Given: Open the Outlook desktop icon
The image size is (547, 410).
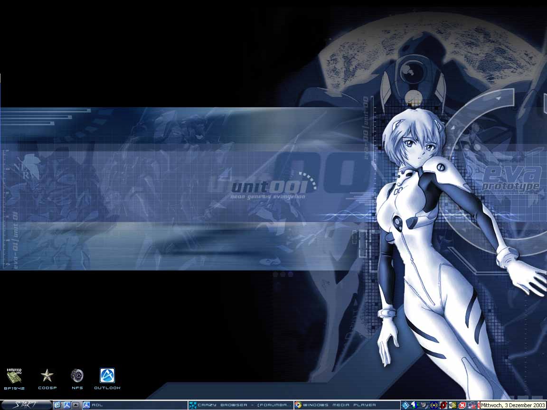Looking at the screenshot, I should 107,379.
